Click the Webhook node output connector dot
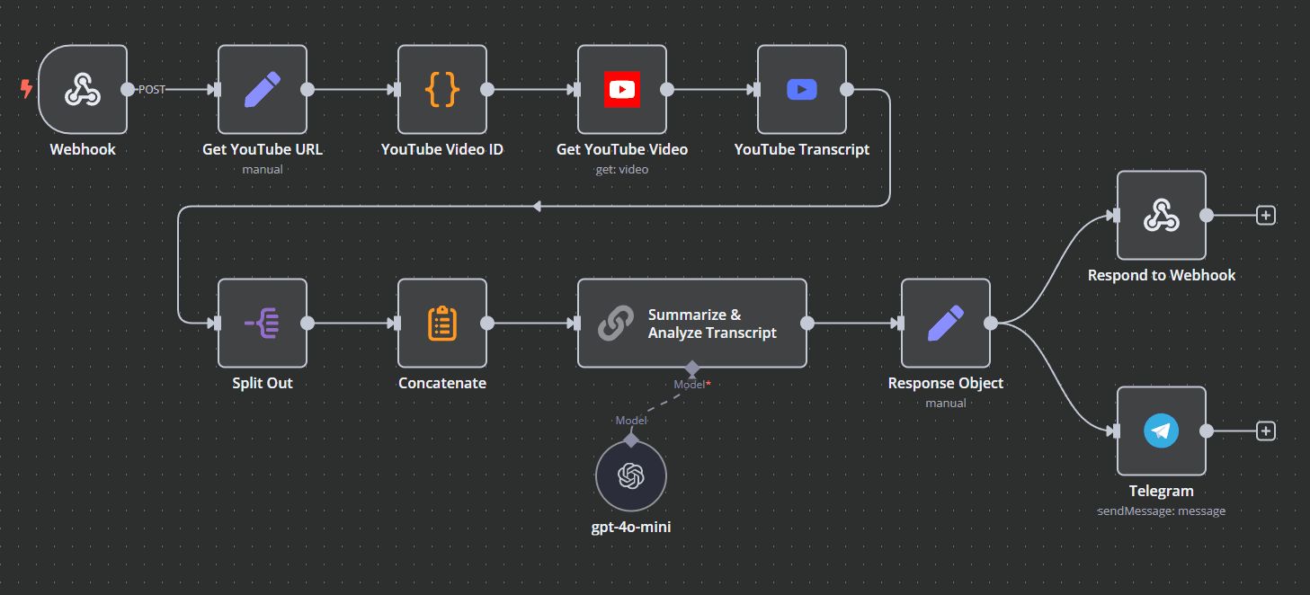1310x595 pixels. pyautogui.click(x=128, y=90)
